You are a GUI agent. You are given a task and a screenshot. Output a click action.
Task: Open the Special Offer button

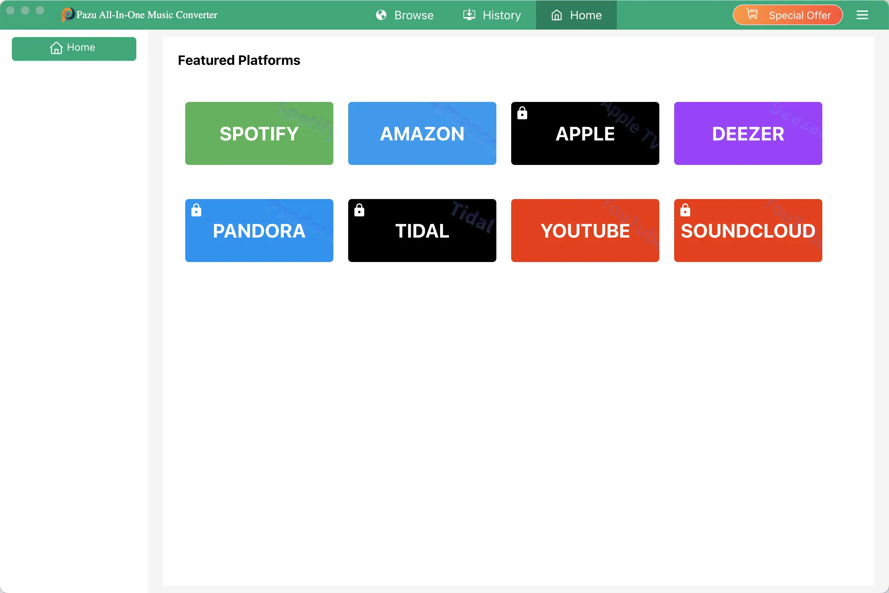788,15
